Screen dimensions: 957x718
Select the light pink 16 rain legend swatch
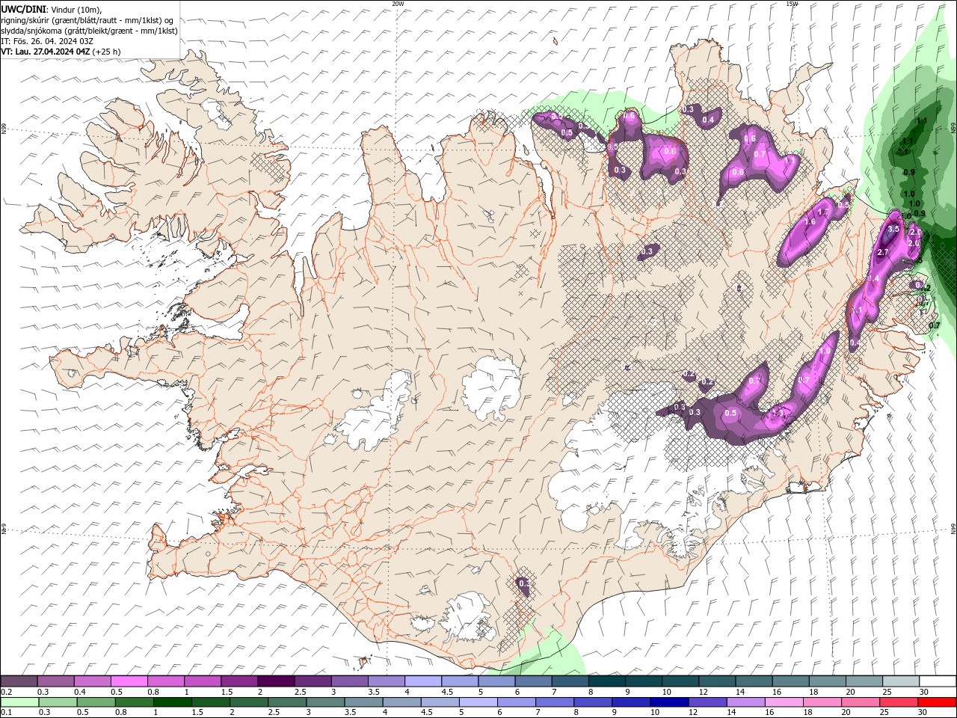click(784, 702)
